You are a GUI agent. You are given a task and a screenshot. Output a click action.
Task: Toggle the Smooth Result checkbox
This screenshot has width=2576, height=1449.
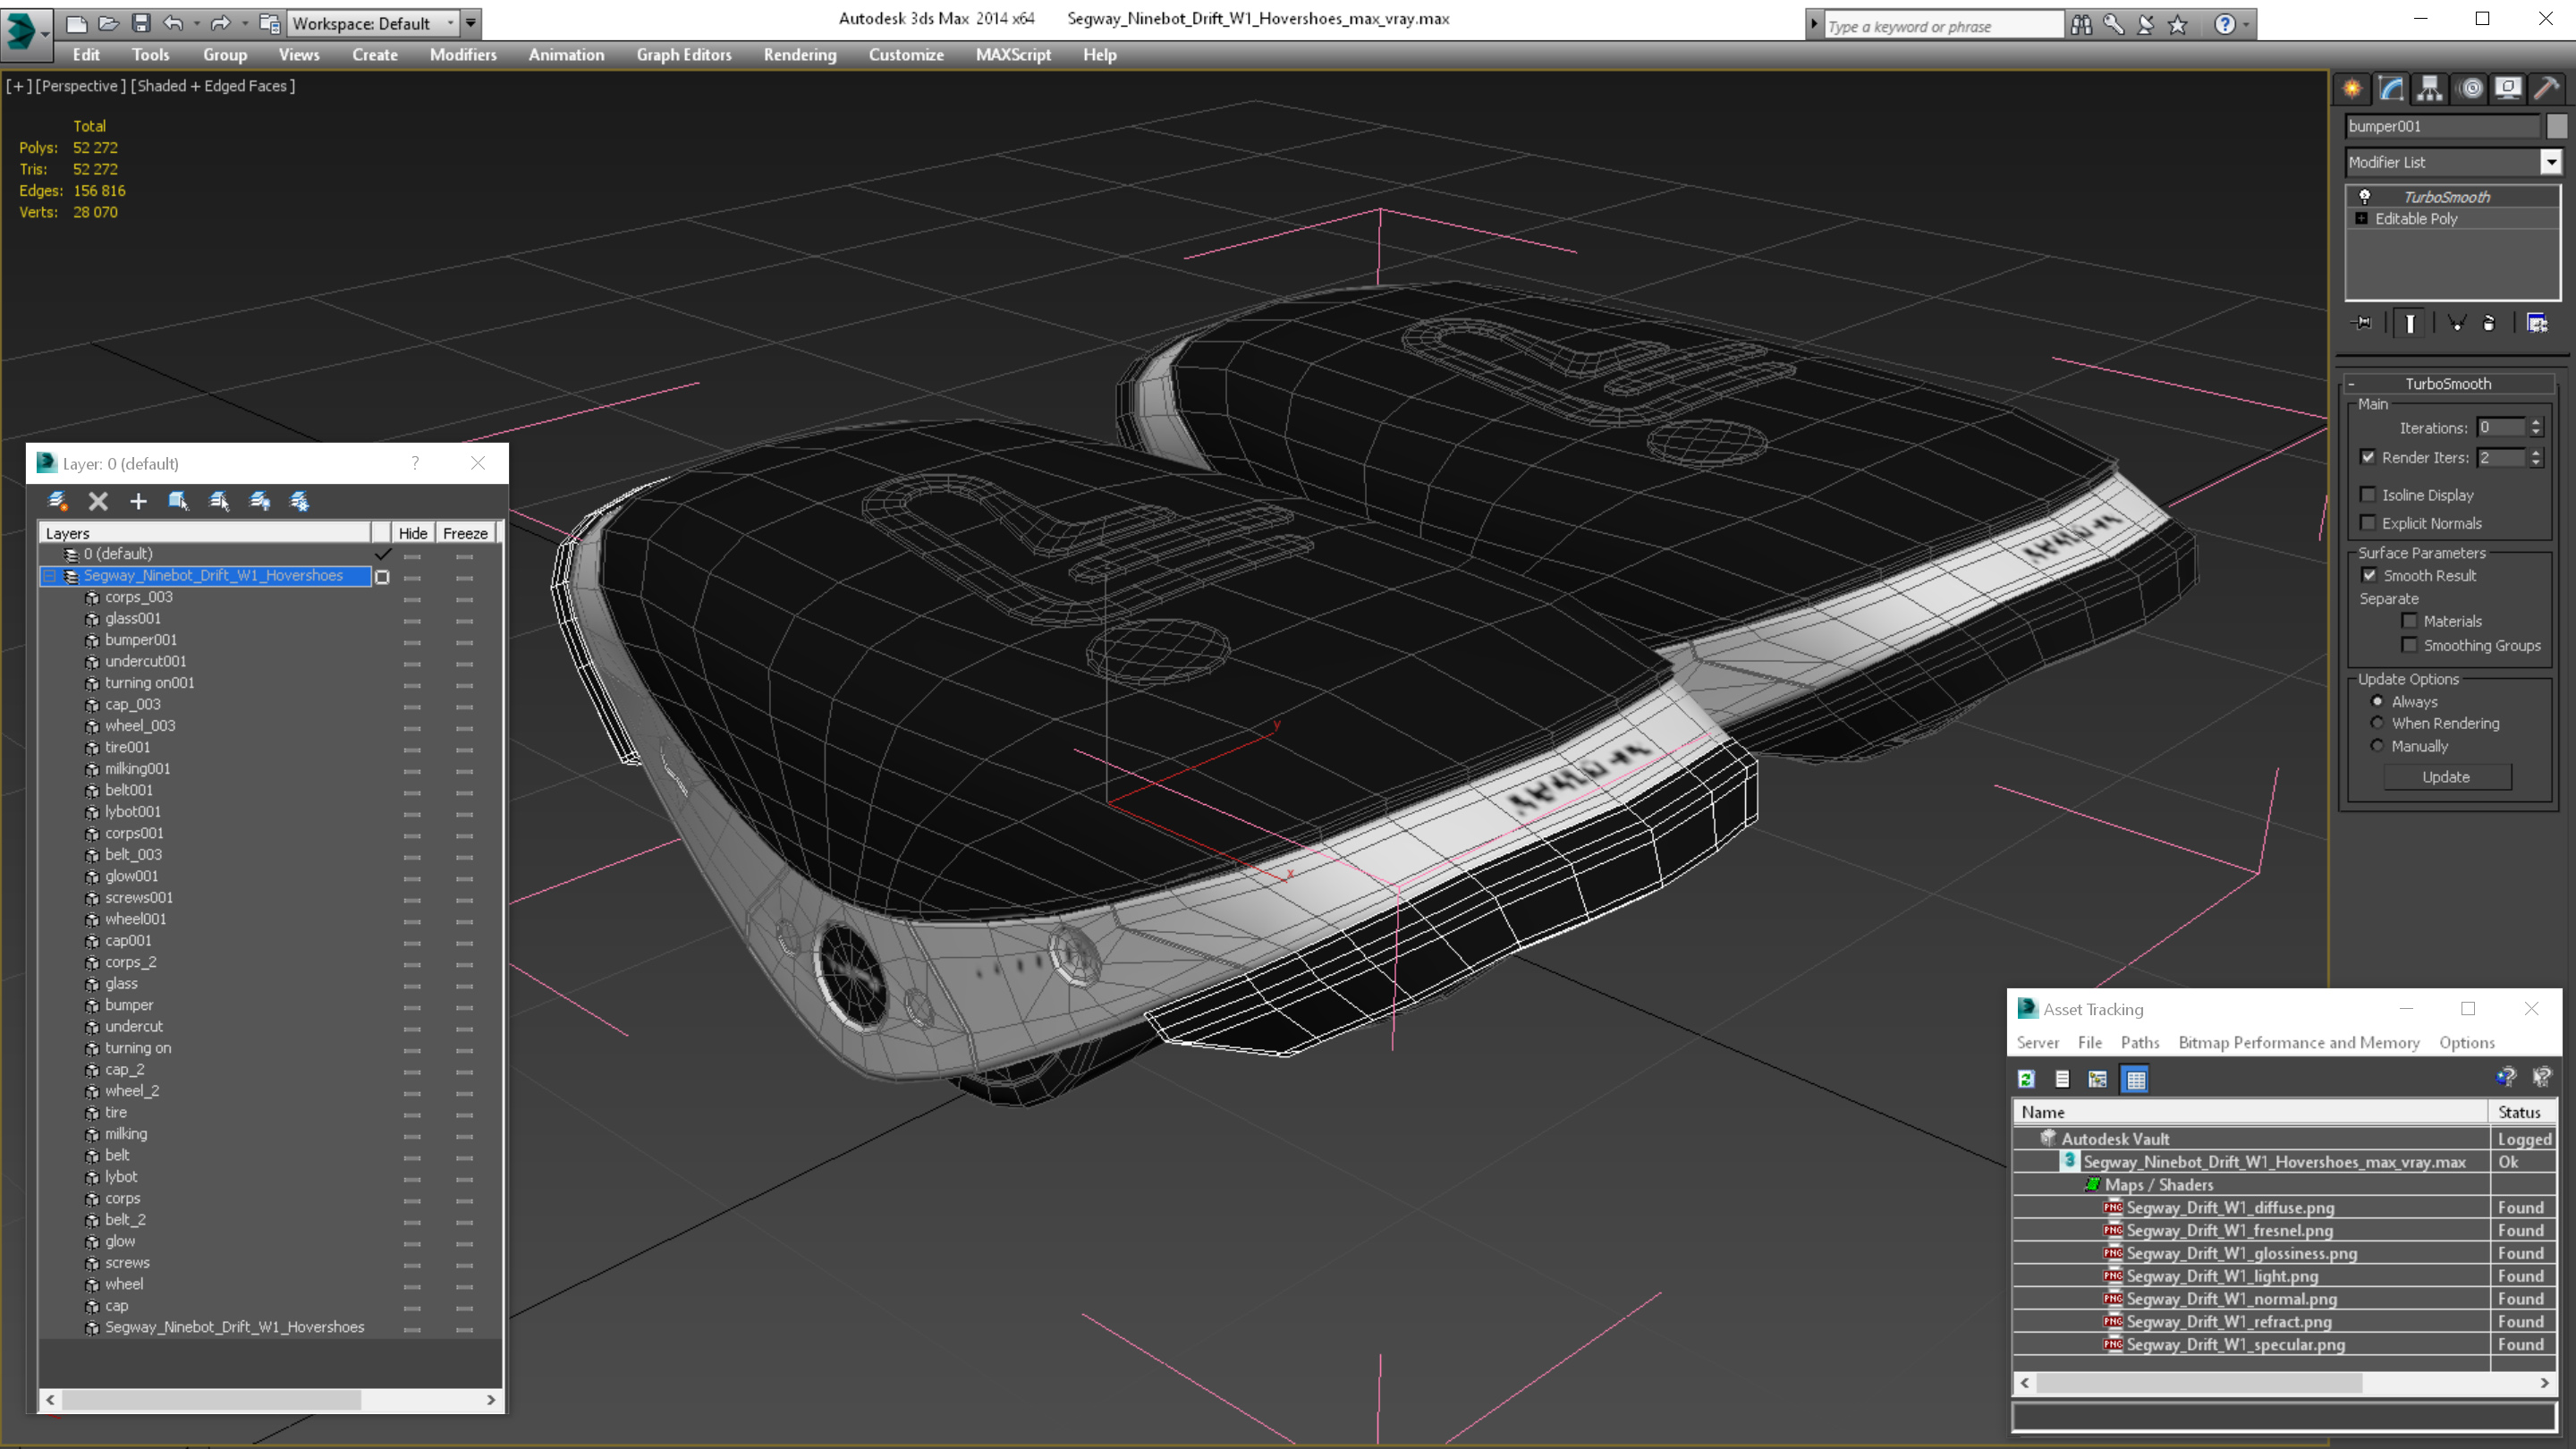point(2369,575)
